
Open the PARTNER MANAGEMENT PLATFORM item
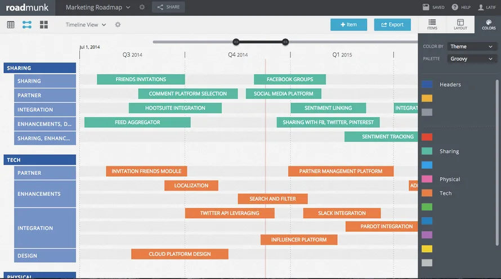point(341,171)
